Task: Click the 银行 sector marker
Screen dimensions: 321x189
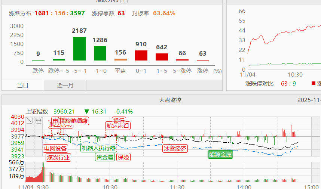Action: click(x=119, y=121)
